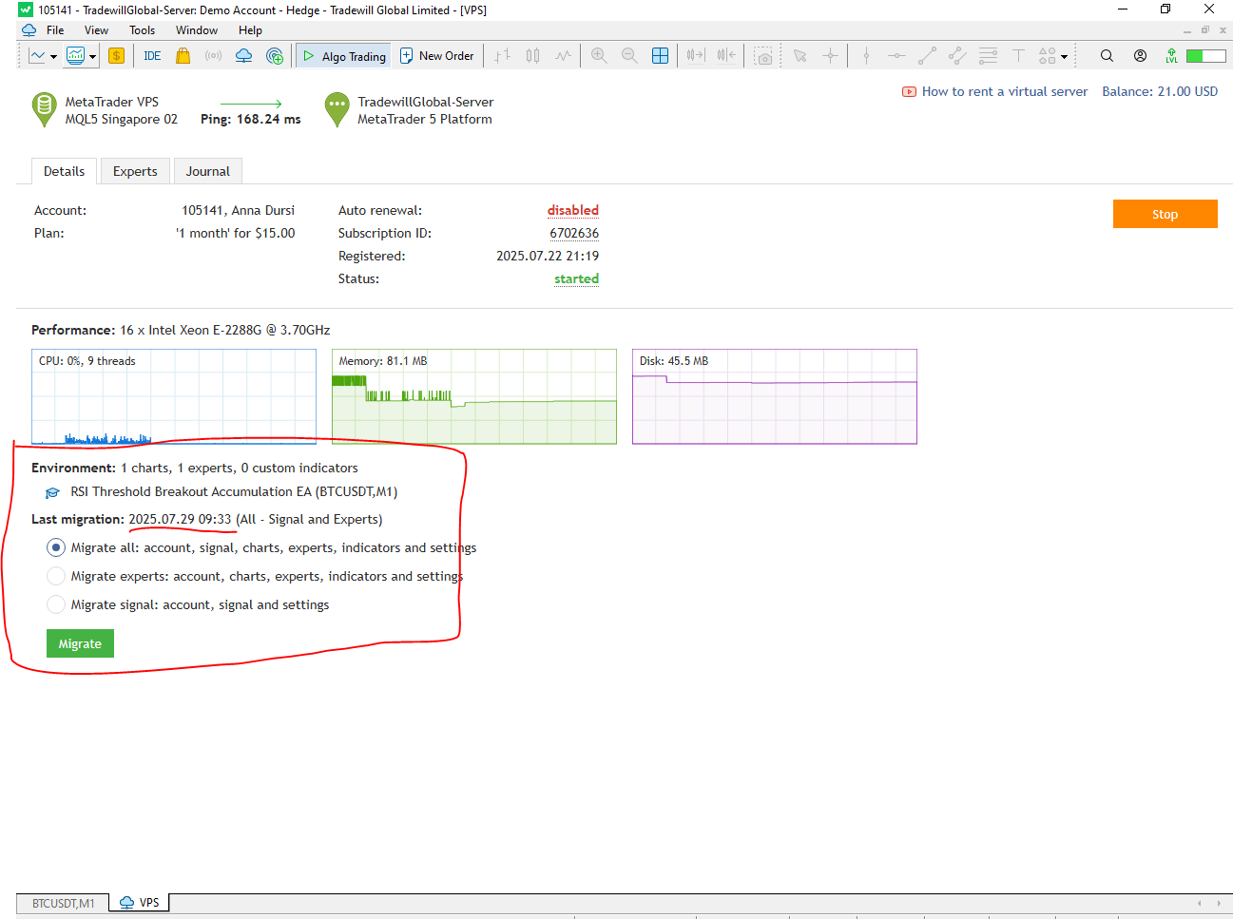Expand the chart templates dropdown arrow
This screenshot has width=1233, height=919.
[x=92, y=57]
